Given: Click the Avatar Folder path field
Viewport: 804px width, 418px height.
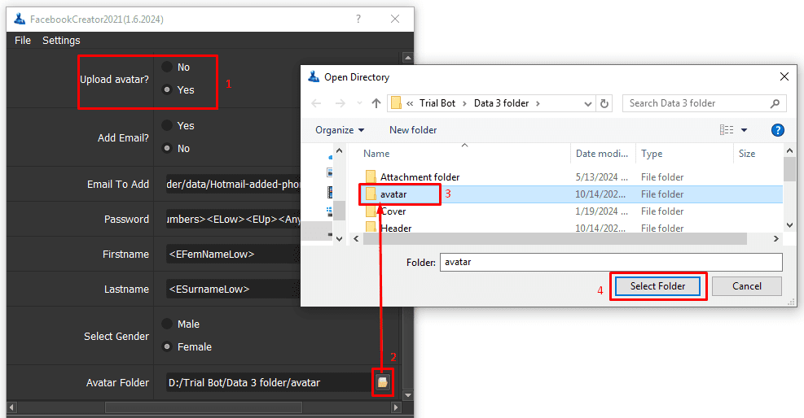Looking at the screenshot, I should pyautogui.click(x=269, y=382).
